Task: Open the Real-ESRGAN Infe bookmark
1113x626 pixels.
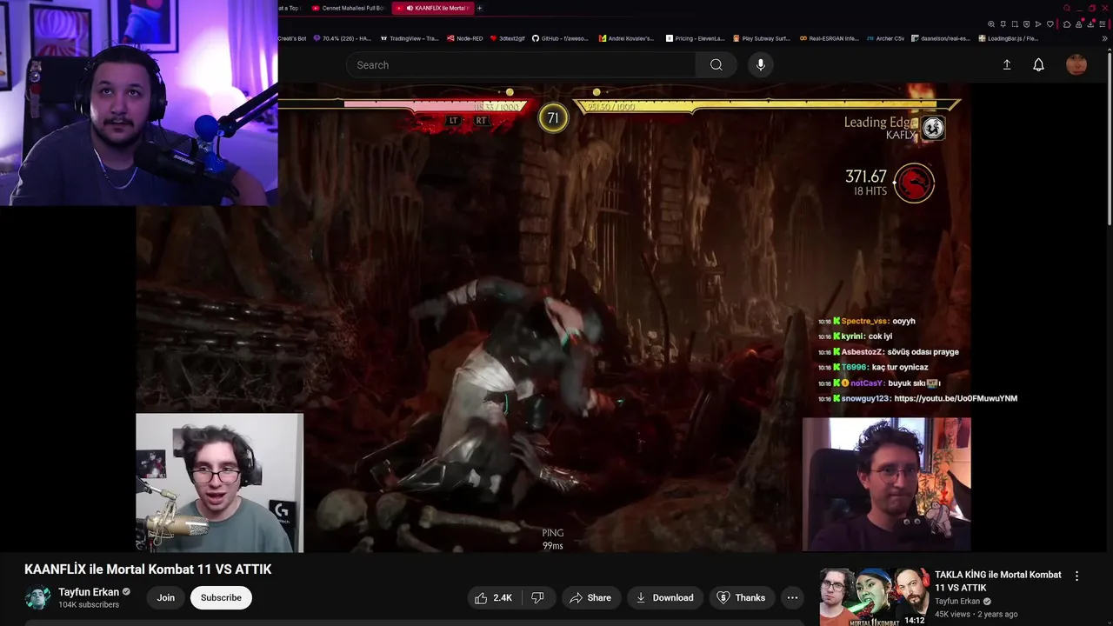Action: tap(830, 38)
